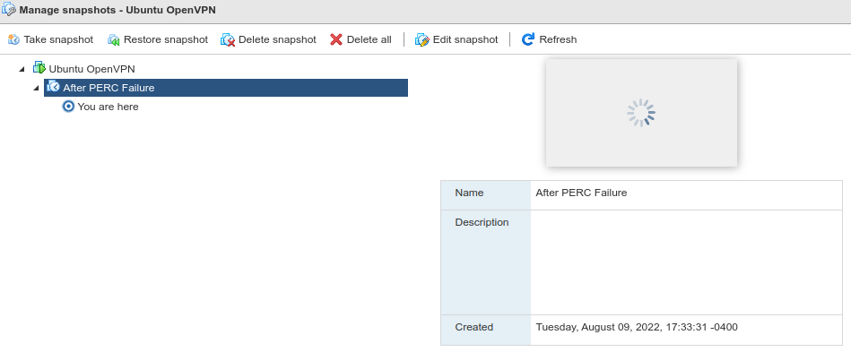
Task: Click the Take snapshot camera icon
Action: [13, 39]
